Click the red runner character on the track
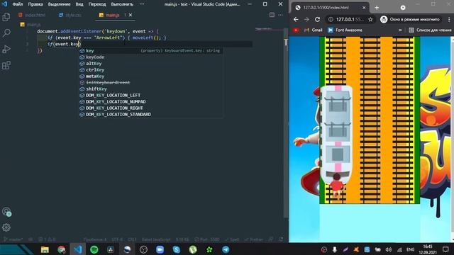The image size is (454, 255). 336,186
